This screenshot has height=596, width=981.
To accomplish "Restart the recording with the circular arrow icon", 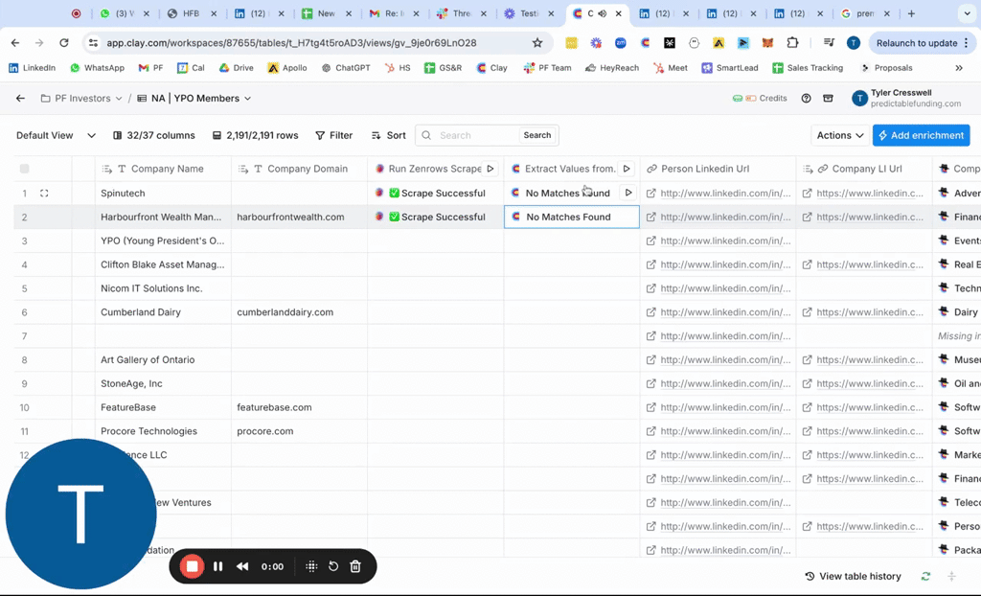I will [333, 566].
